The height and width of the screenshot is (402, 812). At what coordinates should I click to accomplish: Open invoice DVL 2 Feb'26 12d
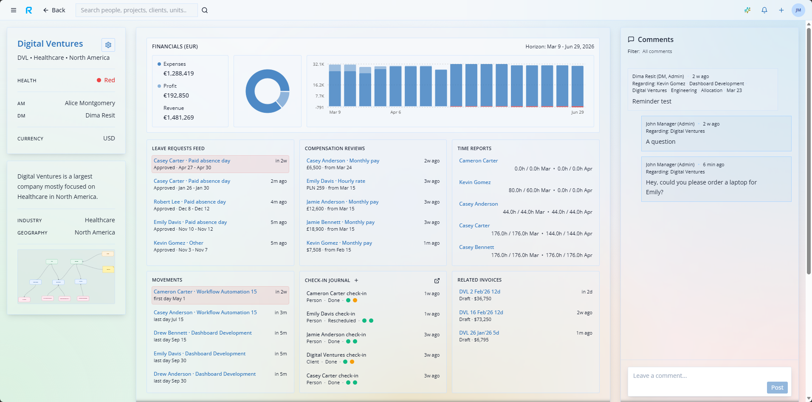[x=479, y=291]
